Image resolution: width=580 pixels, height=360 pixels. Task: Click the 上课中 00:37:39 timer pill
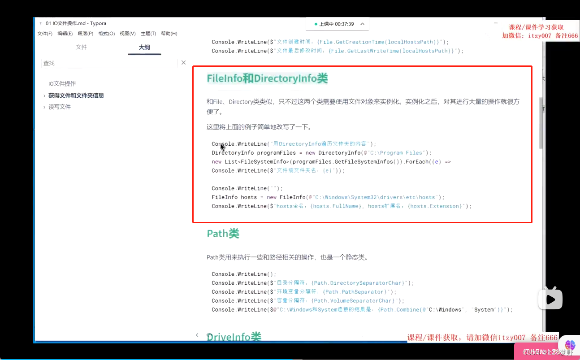(337, 24)
